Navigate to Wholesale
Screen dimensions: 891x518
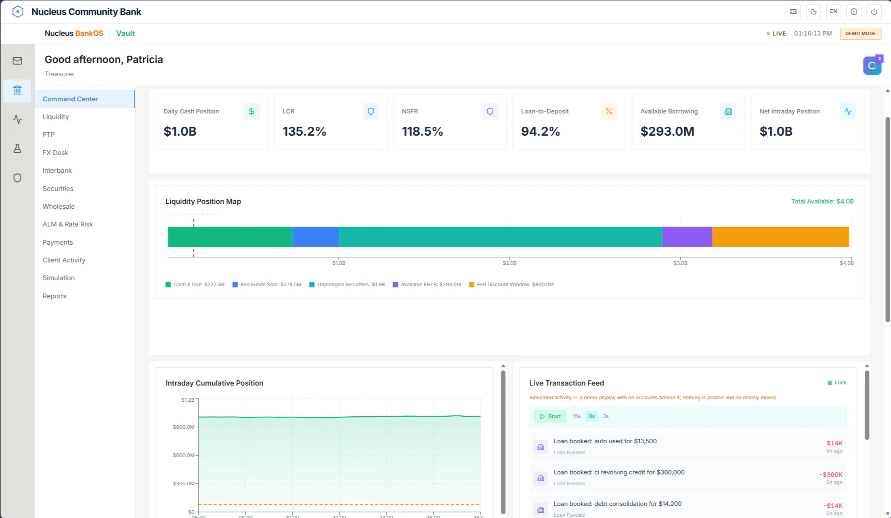(x=84, y=206)
